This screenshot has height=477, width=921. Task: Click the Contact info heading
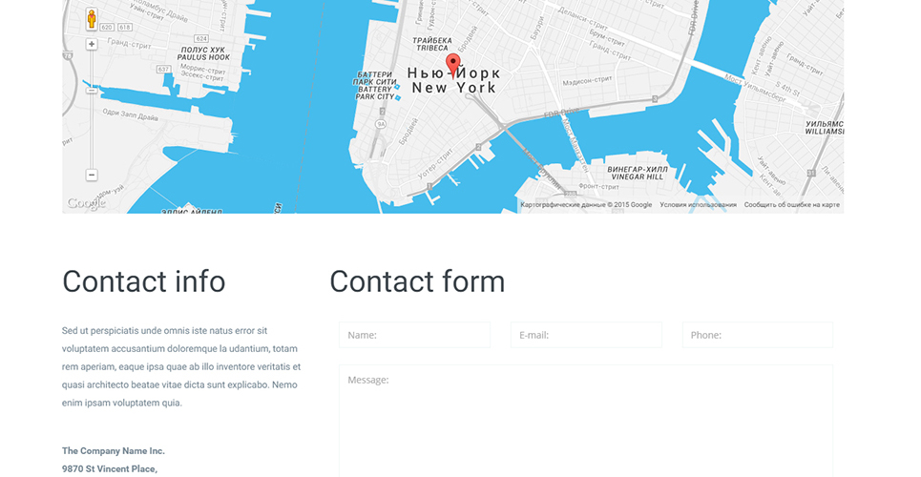[x=144, y=281]
